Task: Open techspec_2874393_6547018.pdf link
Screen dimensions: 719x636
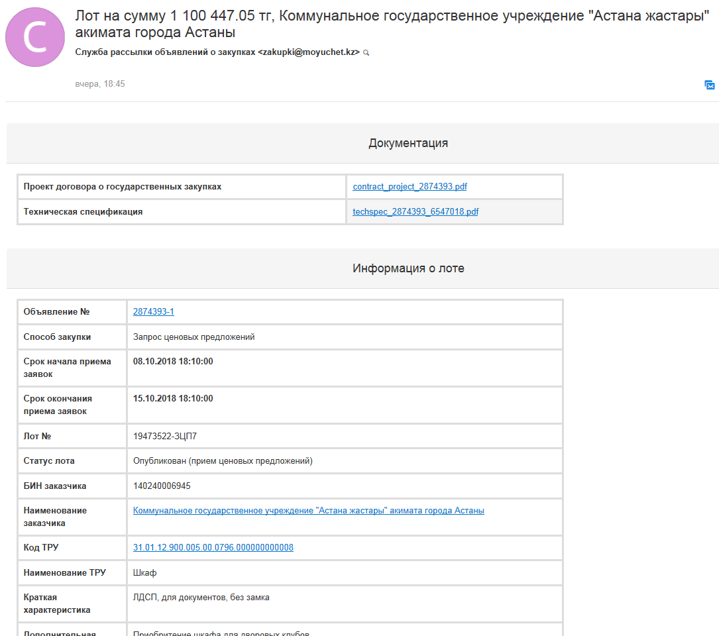Action: click(415, 212)
